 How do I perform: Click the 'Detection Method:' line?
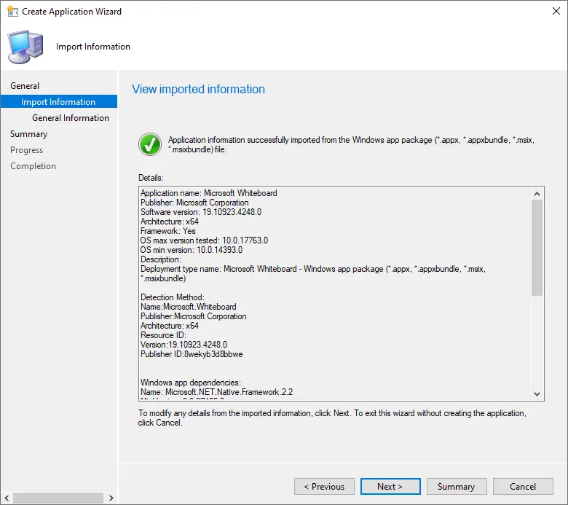pyautogui.click(x=173, y=297)
